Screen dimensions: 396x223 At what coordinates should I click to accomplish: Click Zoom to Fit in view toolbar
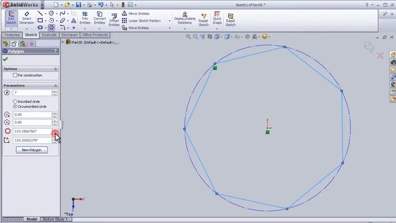188,37
